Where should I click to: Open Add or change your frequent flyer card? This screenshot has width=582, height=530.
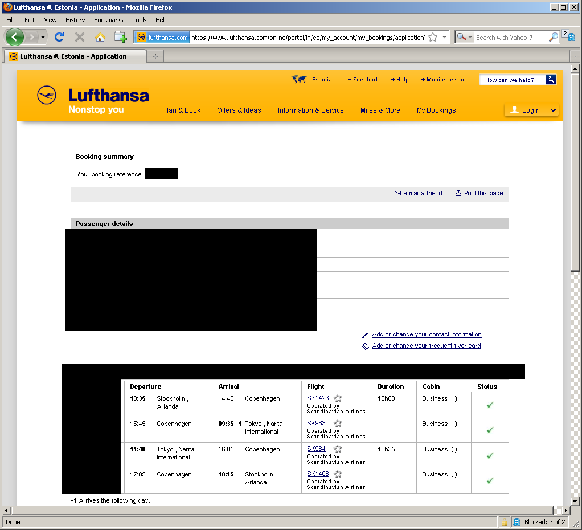click(x=426, y=346)
